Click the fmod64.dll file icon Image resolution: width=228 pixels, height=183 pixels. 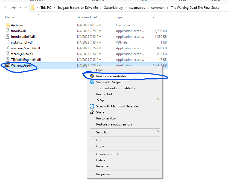coord(8,31)
